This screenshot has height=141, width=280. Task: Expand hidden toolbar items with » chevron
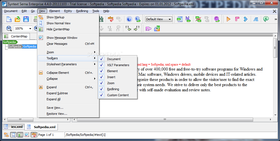pyautogui.click(x=276, y=19)
